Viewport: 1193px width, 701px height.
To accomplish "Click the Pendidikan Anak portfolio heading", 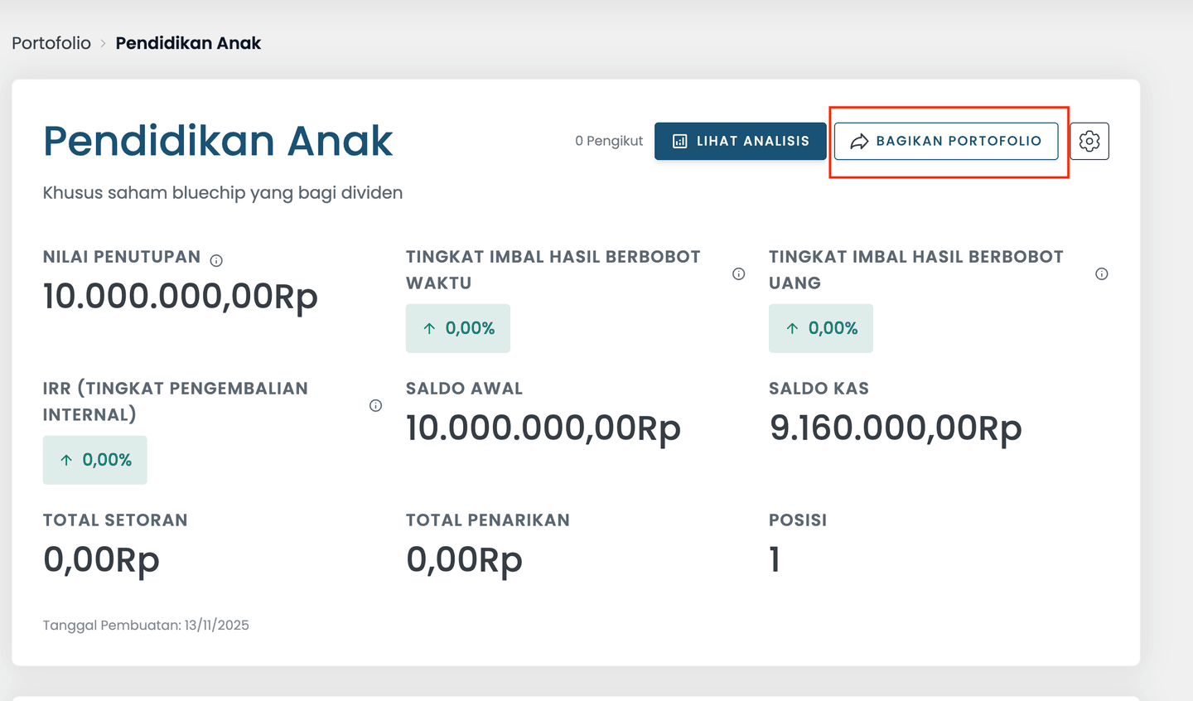I will [218, 141].
